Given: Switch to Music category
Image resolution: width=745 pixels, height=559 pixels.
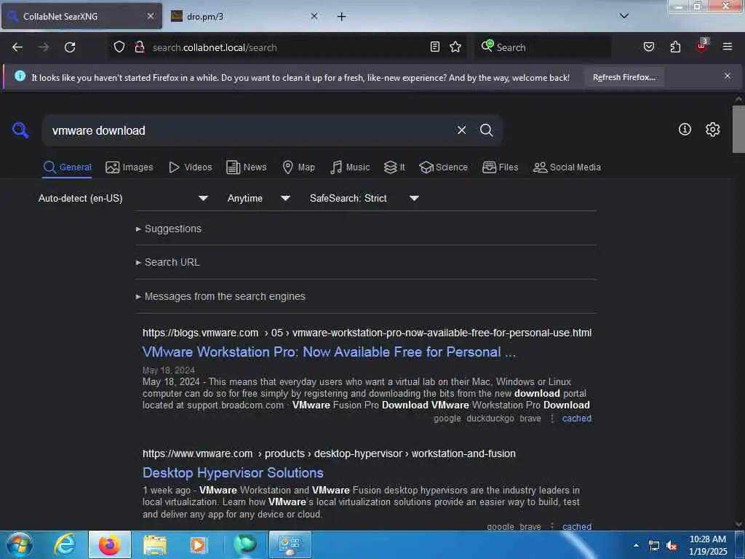Looking at the screenshot, I should coord(350,167).
